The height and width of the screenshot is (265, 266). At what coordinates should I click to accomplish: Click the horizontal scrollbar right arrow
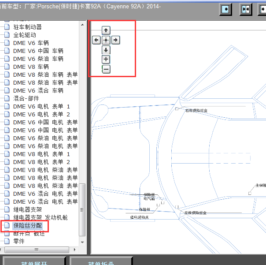pyautogui.click(x=74, y=250)
